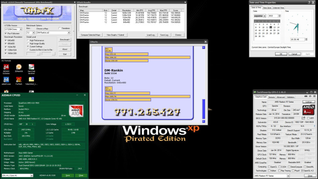Open Choose a Map dropdown
Screen dimensions: 318x179
click(x=69, y=33)
